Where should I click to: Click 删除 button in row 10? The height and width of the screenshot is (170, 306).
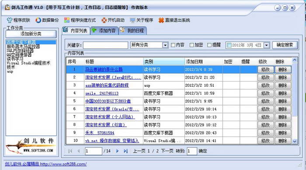click(x=283, y=141)
